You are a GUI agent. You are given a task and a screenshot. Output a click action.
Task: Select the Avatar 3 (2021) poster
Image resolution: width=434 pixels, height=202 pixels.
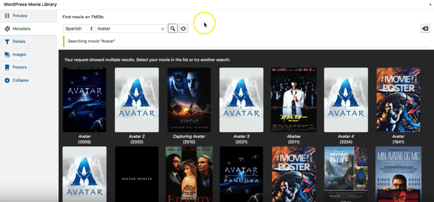click(x=241, y=100)
